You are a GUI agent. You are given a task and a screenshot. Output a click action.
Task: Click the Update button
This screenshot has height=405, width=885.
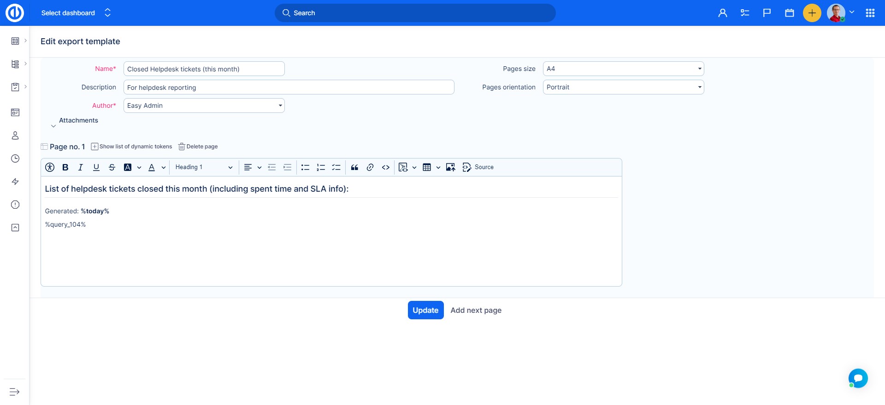tap(425, 310)
